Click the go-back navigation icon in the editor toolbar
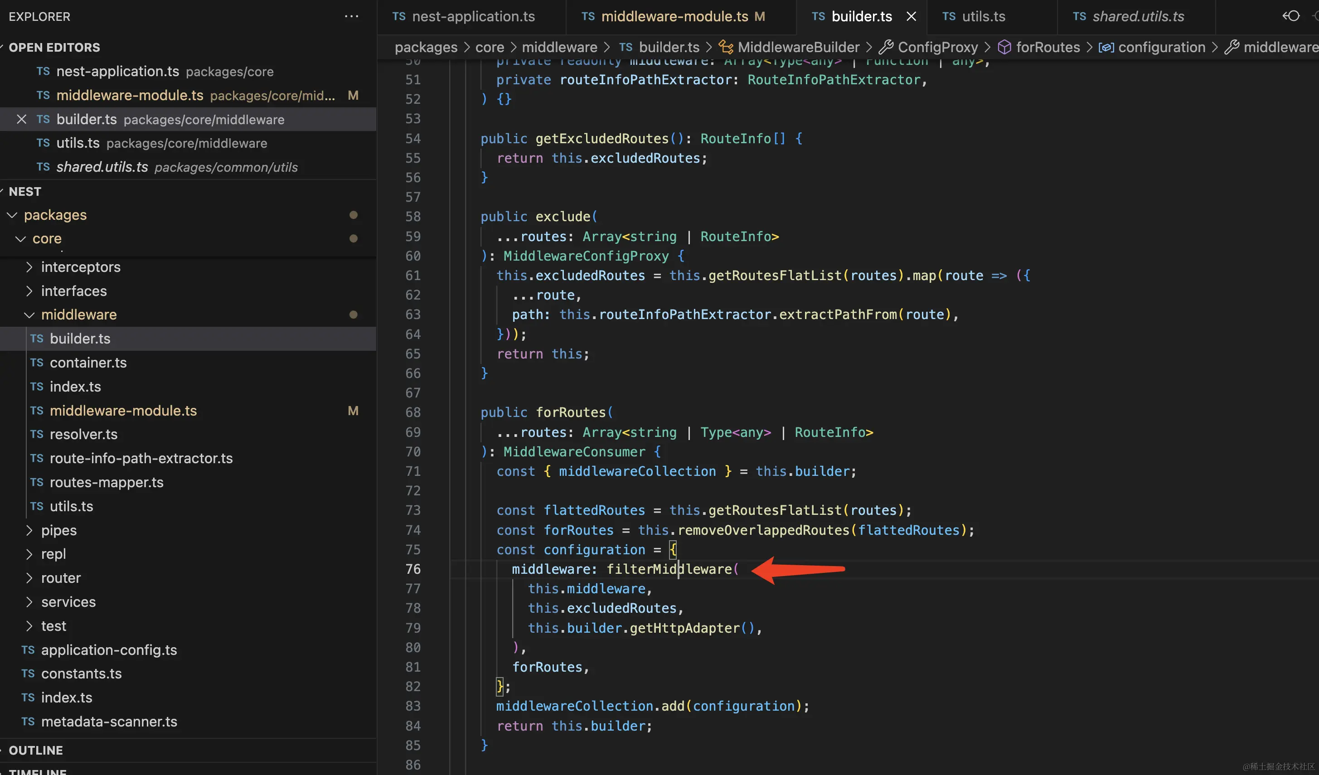The width and height of the screenshot is (1319, 775). click(1291, 16)
